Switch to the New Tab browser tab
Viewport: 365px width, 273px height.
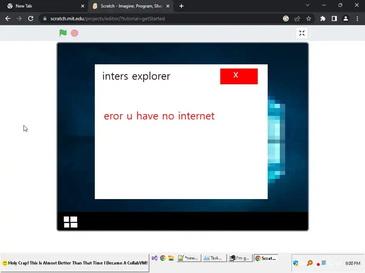[x=44, y=6]
